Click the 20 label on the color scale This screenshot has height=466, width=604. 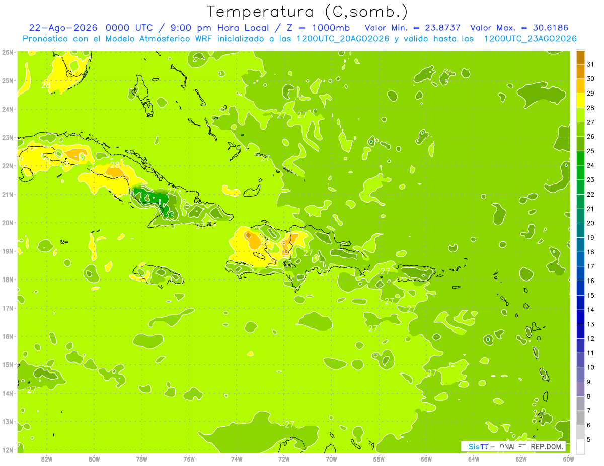pyautogui.click(x=591, y=223)
